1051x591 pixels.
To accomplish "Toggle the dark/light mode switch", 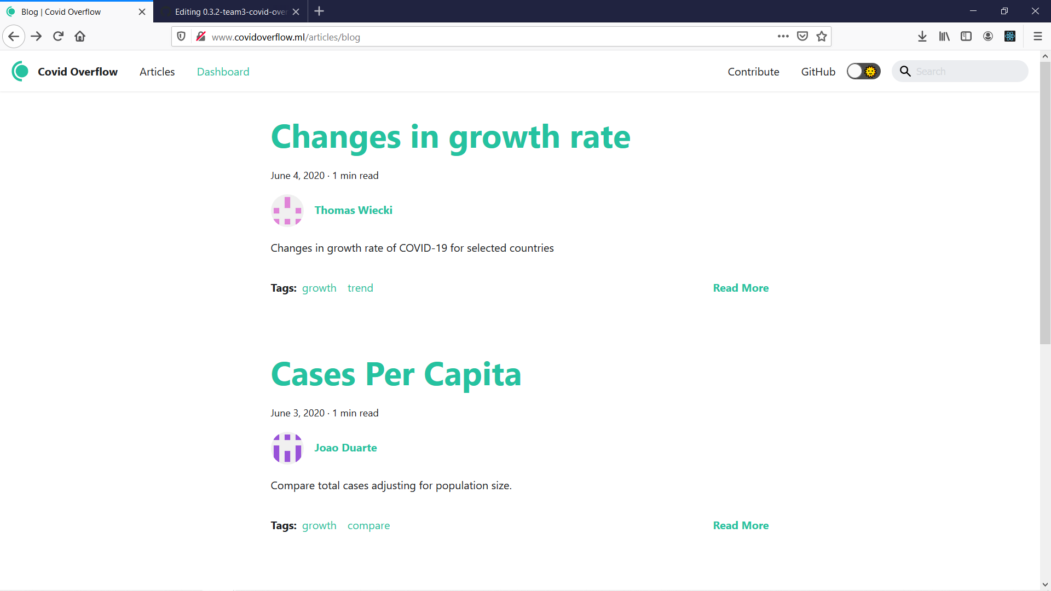I will (x=863, y=72).
